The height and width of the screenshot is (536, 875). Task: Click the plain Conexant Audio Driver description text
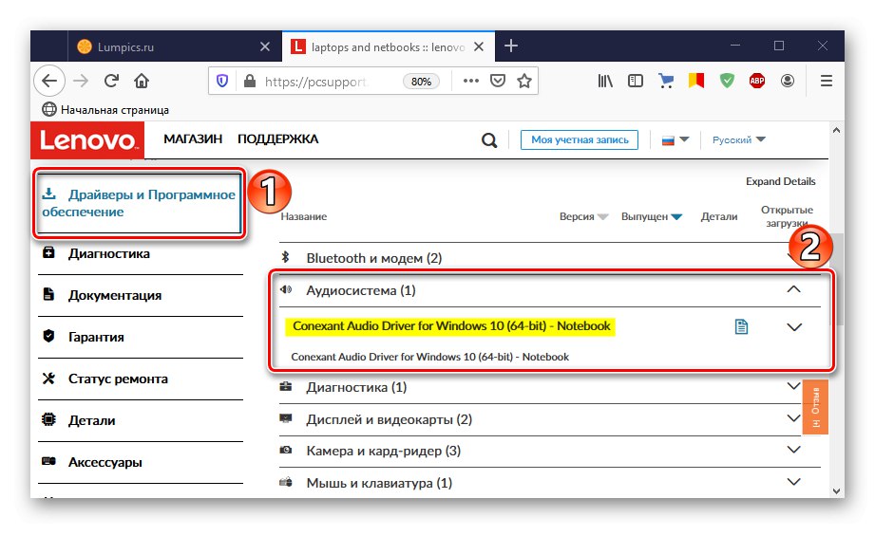coord(429,357)
